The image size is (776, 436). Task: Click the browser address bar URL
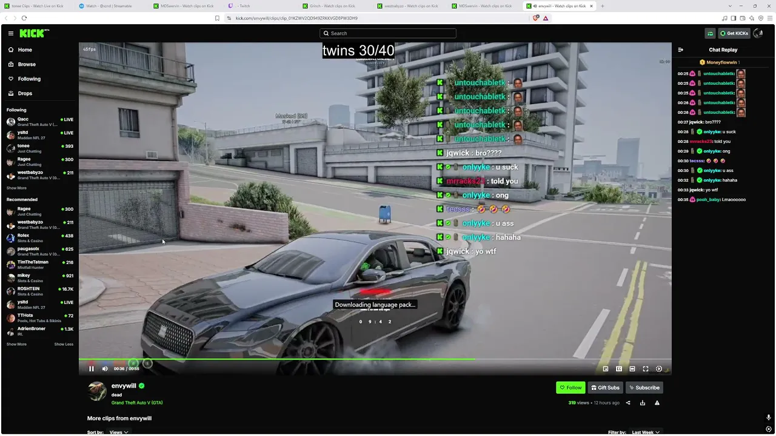tap(296, 18)
